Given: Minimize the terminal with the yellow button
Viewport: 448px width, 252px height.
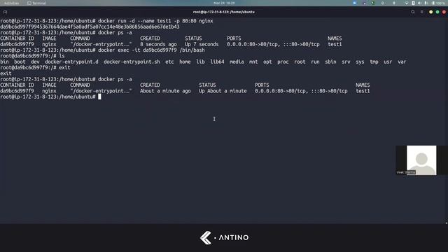Looking at the screenshot, I should click(431, 12).
